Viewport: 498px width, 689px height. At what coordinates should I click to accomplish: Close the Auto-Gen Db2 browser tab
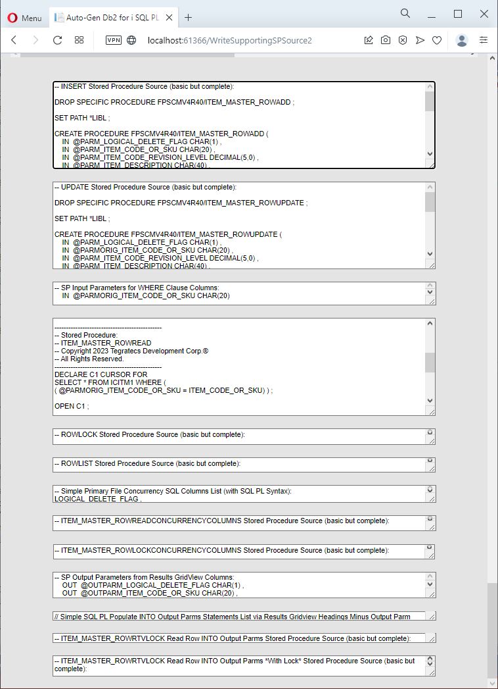(x=170, y=18)
